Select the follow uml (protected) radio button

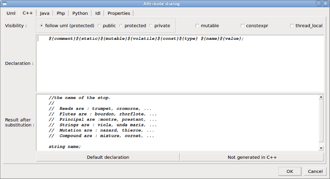pyautogui.click(x=42, y=26)
